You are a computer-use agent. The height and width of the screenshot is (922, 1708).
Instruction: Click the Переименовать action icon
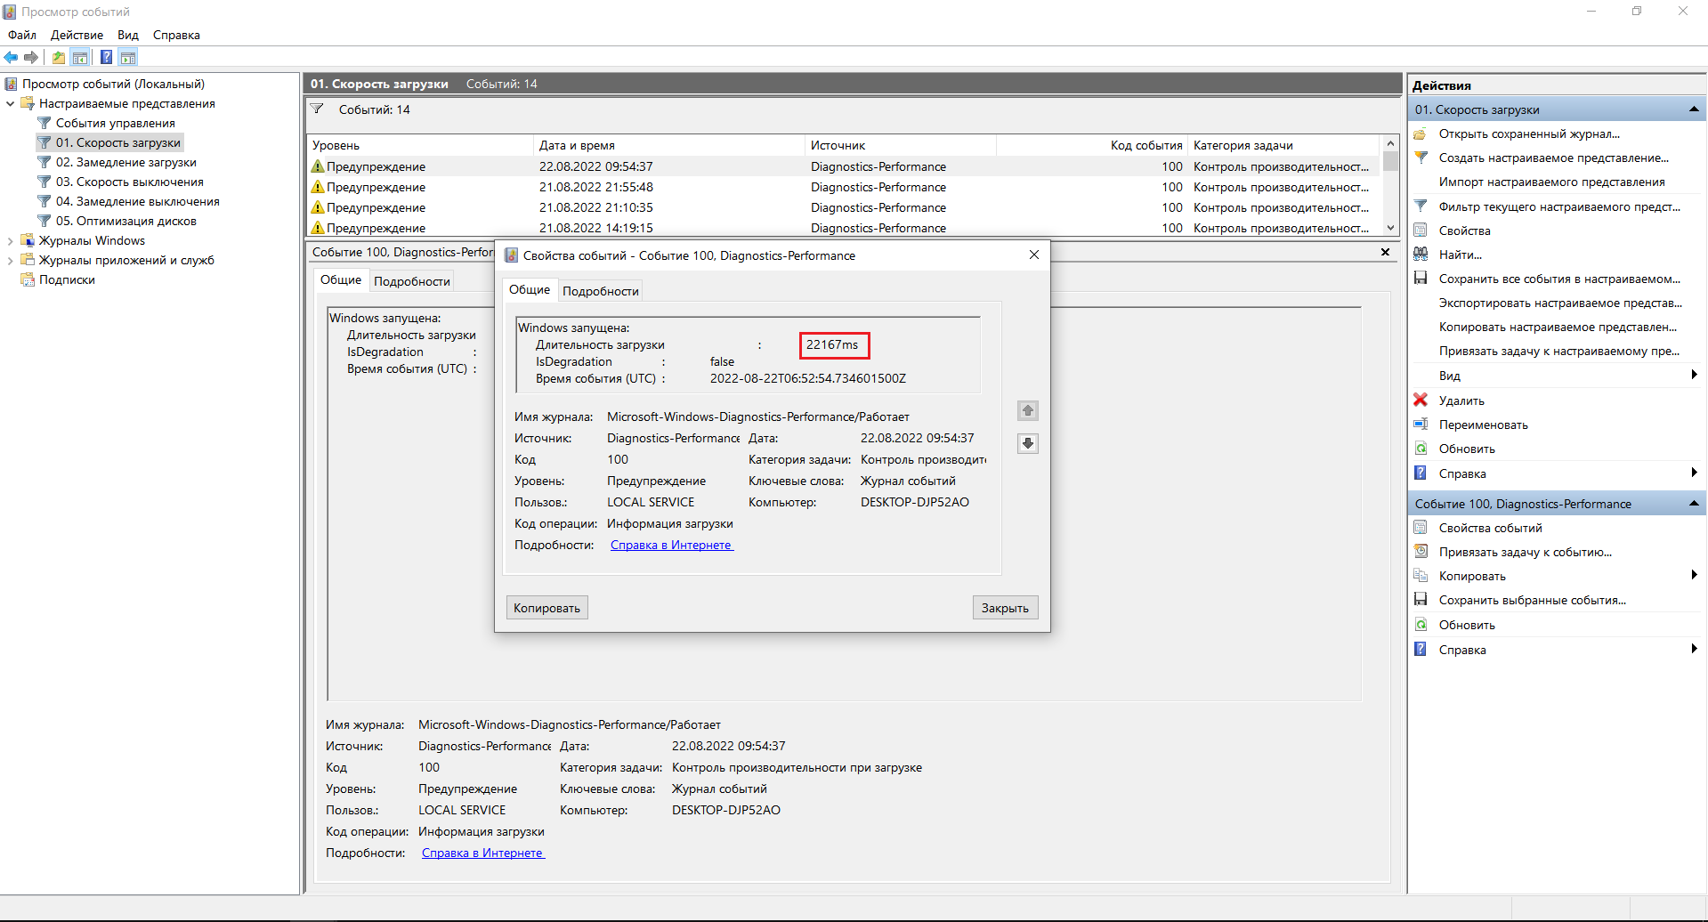(1421, 425)
